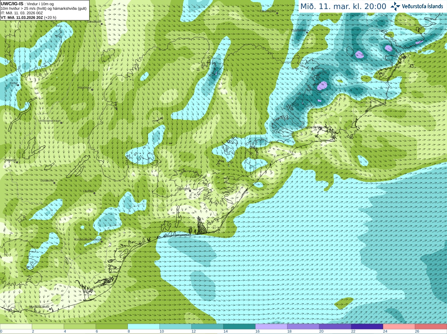Select the 12–14 m/s legend swatch
The width and height of the screenshot is (447, 334).
(207, 327)
